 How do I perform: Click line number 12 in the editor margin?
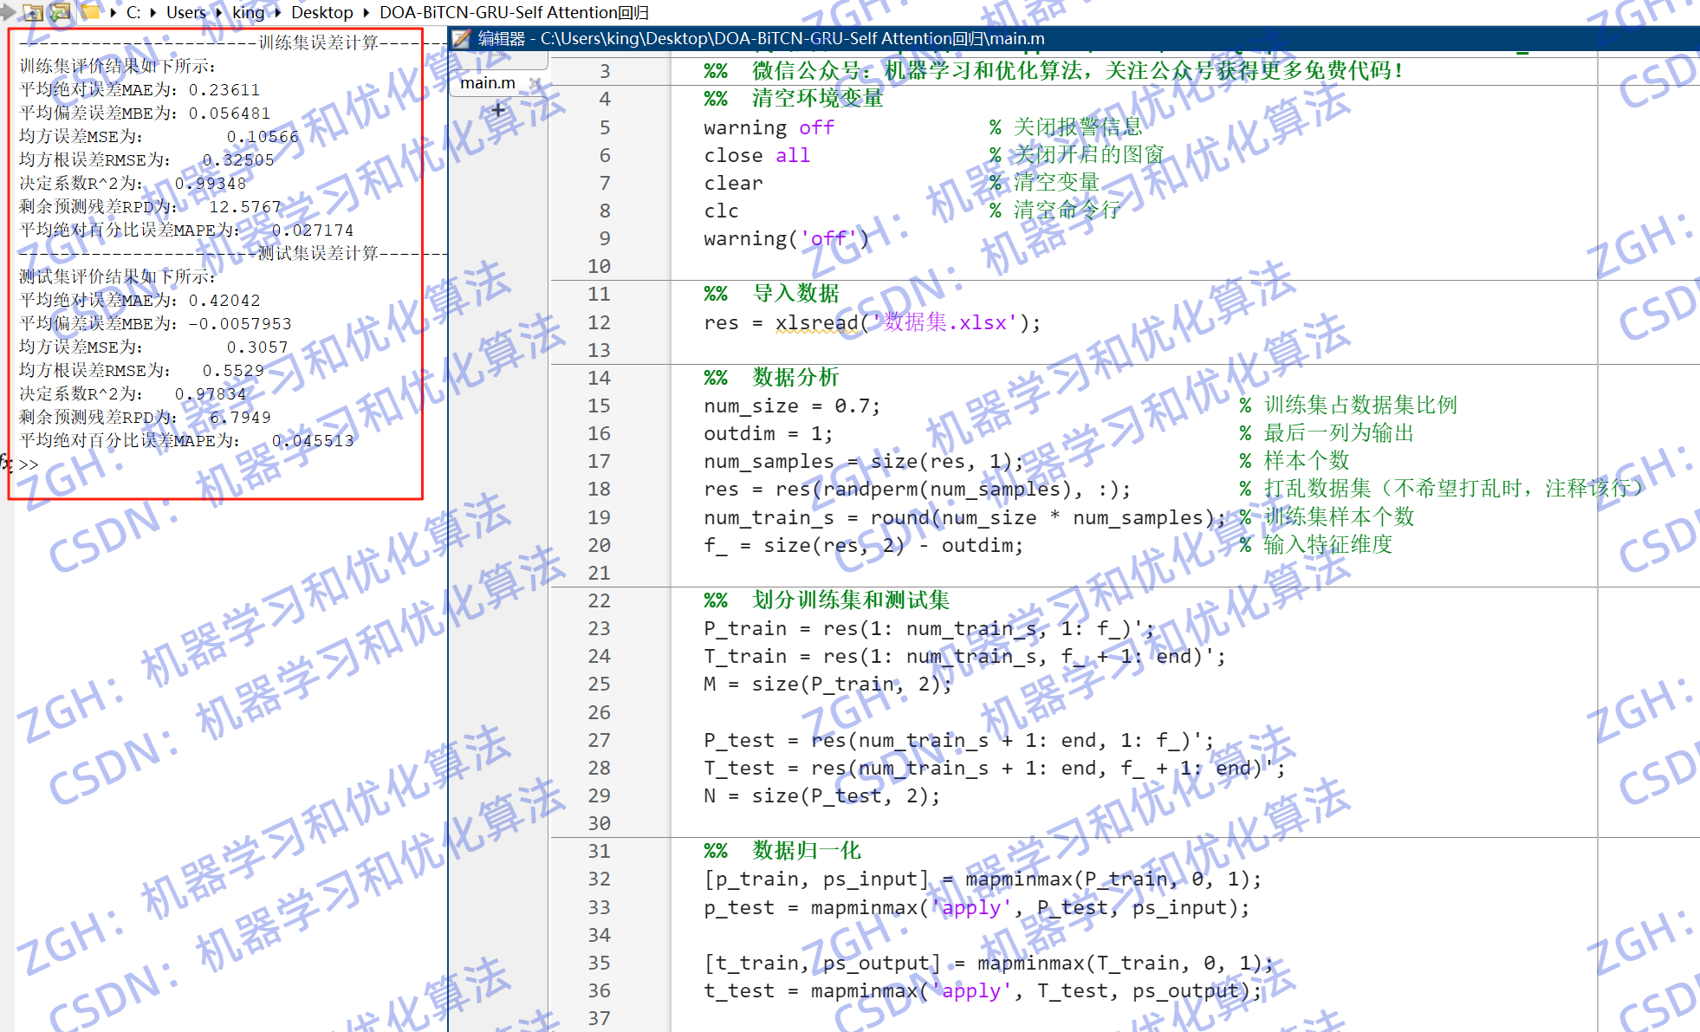[599, 321]
